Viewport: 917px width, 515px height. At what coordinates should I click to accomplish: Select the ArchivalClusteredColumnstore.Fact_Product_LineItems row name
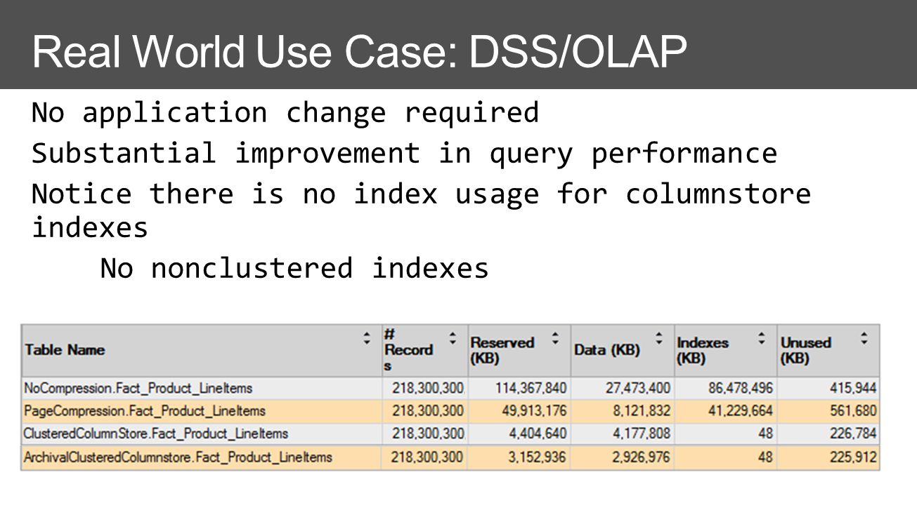tap(178, 457)
